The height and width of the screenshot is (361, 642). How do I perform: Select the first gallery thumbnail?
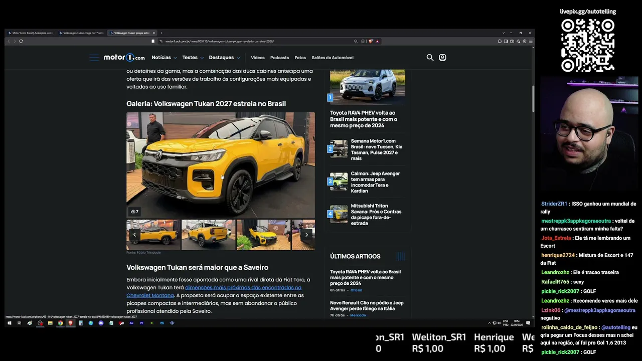coord(153,235)
